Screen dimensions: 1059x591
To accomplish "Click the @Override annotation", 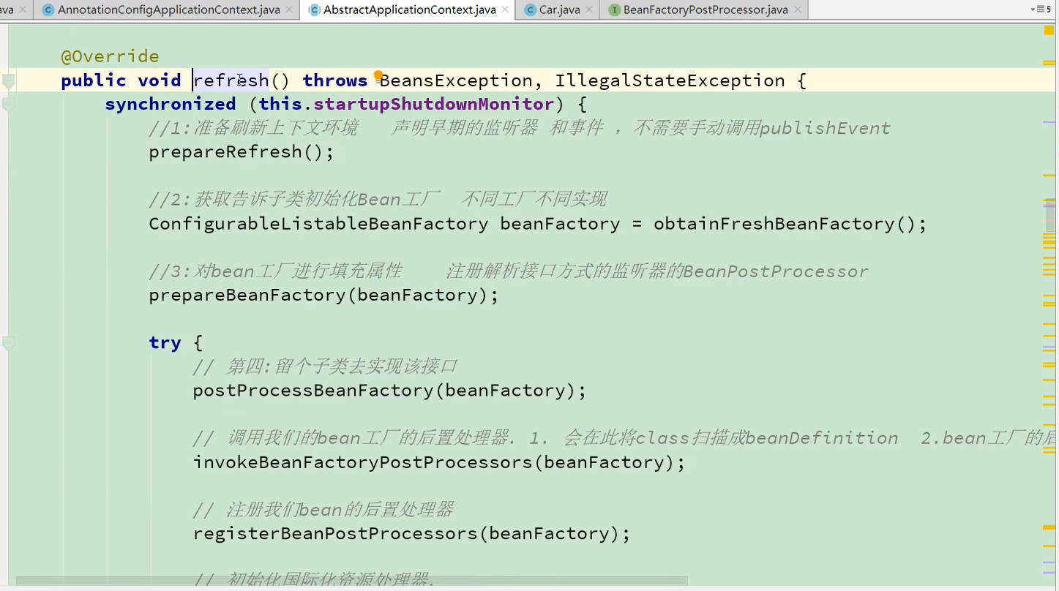I will click(110, 56).
